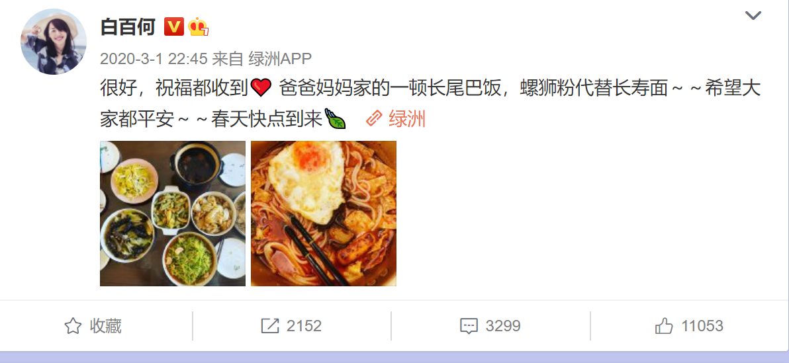
Task: Open the 2020-3-1 22:45 timestamp link
Action: (154, 59)
